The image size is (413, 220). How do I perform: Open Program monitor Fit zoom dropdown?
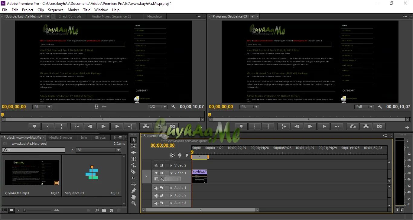tap(249, 107)
